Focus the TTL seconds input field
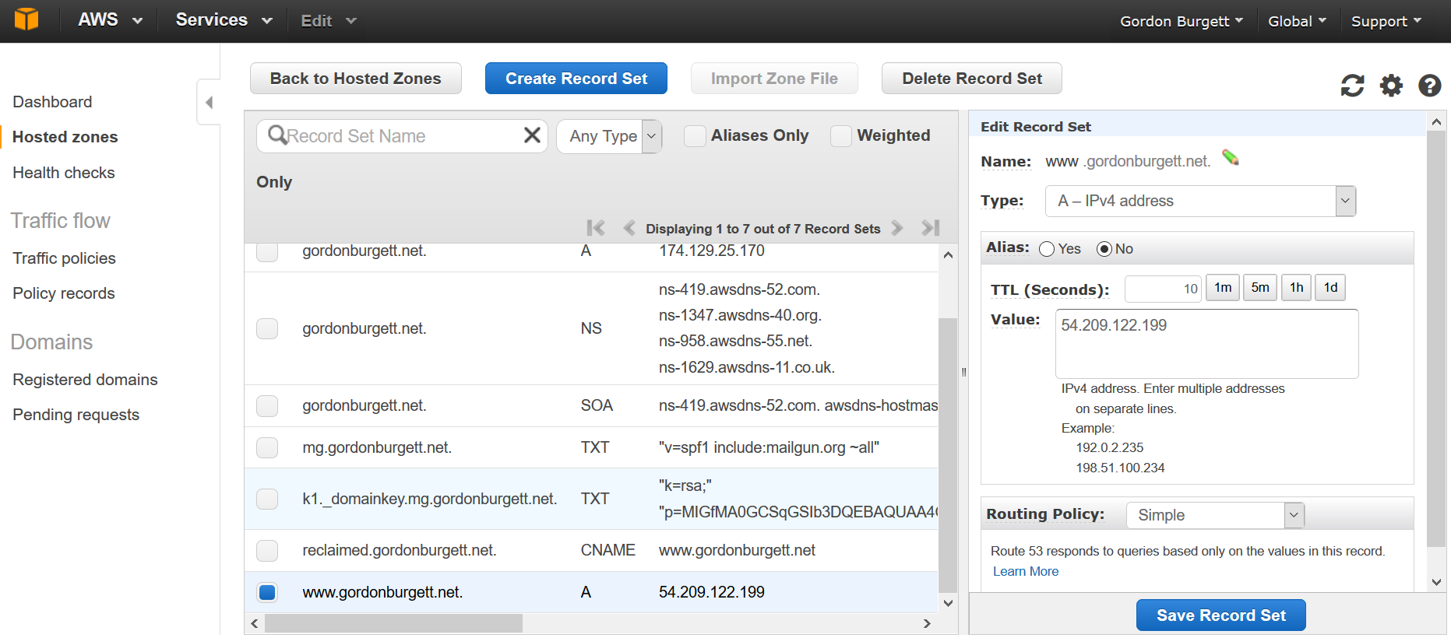This screenshot has height=638, width=1451. (1164, 289)
